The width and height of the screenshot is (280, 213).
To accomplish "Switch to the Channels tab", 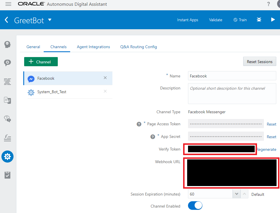I will [x=58, y=47].
